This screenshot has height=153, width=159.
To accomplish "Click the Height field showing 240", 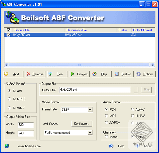I will pyautogui.click(x=26, y=133).
